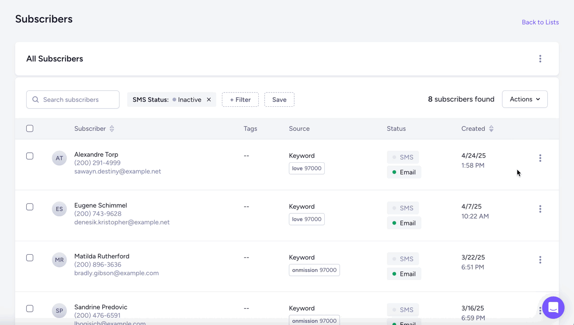The height and width of the screenshot is (325, 574).
Task: Click the magnifying glass search icon
Action: coord(35,99)
